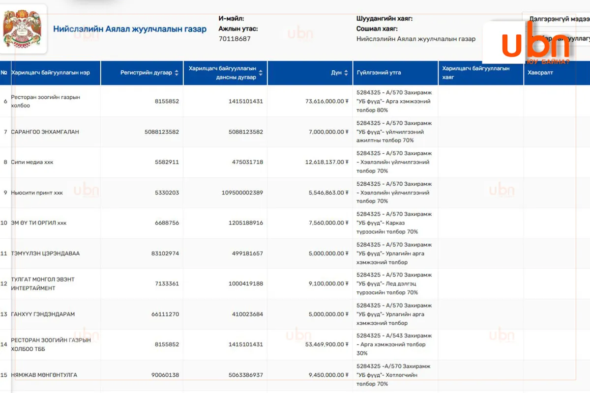The image size is (590, 393).
Task: Click account number 1000419188
Action: pos(245,283)
